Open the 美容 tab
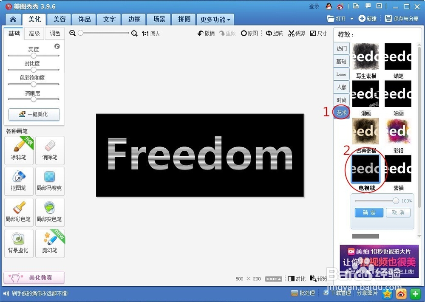 coord(59,19)
